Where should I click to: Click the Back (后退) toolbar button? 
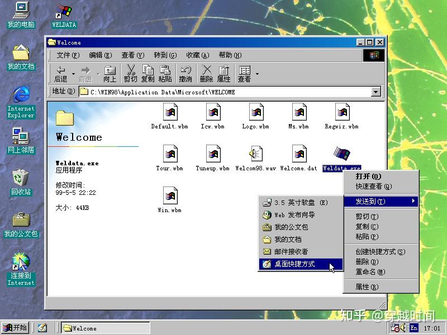coord(61,74)
